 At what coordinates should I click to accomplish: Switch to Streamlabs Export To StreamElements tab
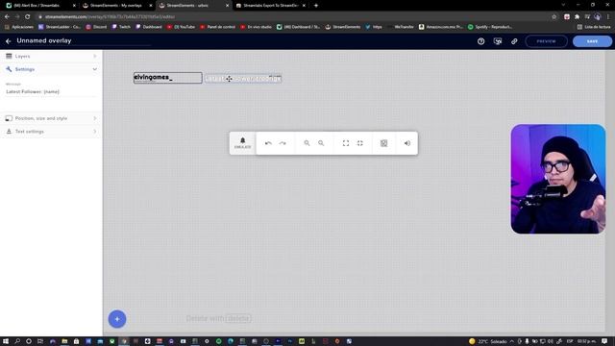(x=271, y=6)
